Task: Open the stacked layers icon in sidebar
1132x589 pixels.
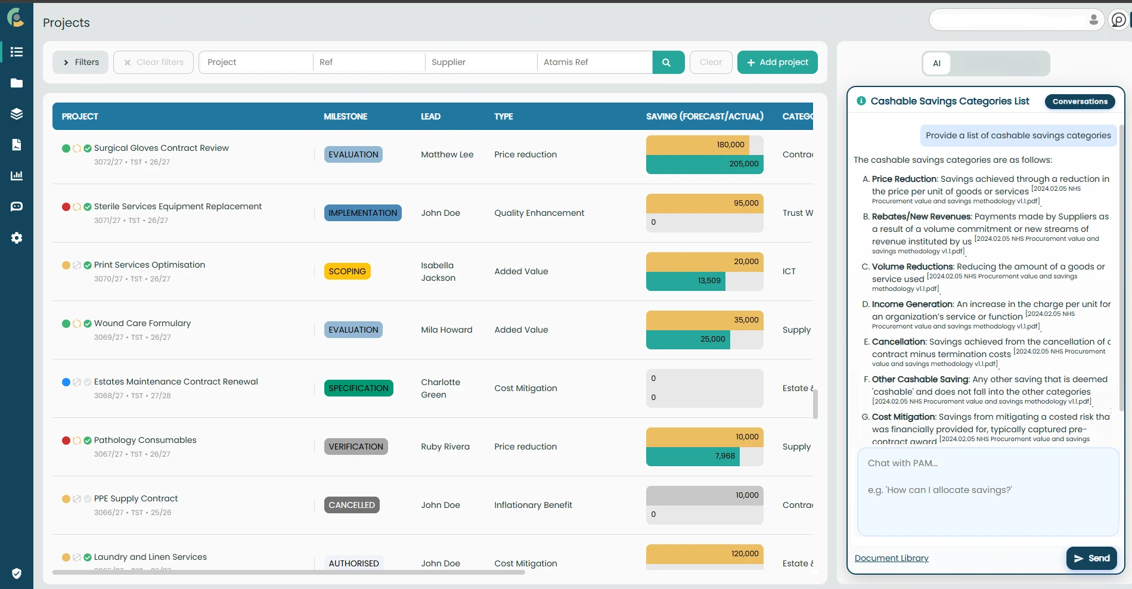Action: point(17,114)
